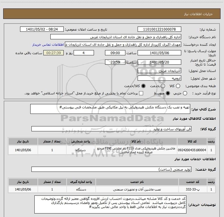Screen dimensions: 224x217
Task: Click the hydraulic hammer product name cell F21X FINE
Action: (136, 150)
